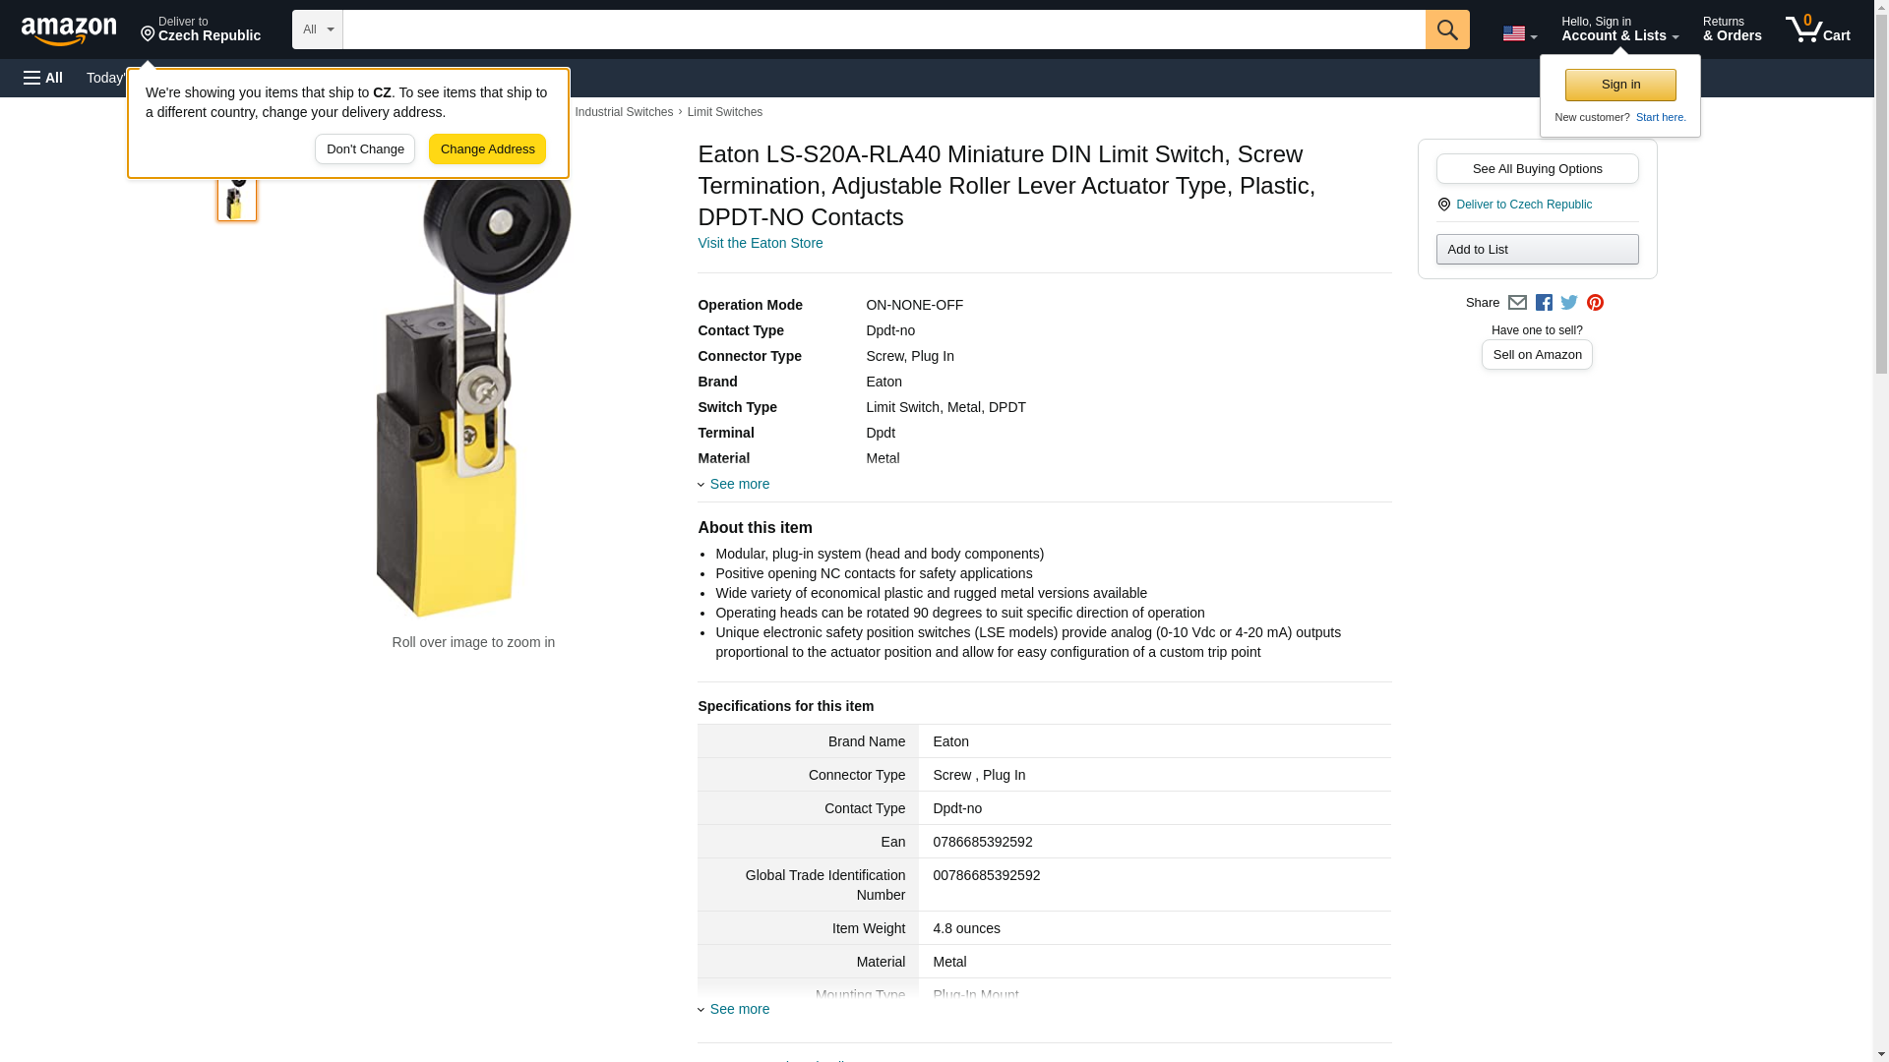This screenshot has height=1062, width=1889.
Task: Open the language flag selector
Action: pos(1519,33)
